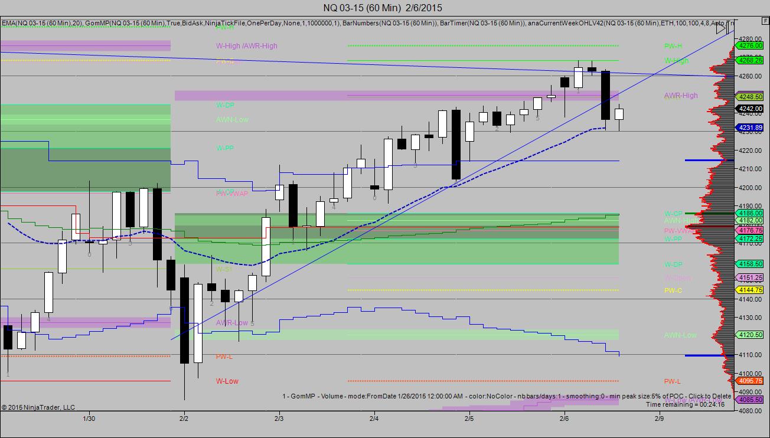Click the 'W-CP' label beside 4186.00
This screenshot has height=438, width=770.
click(x=673, y=214)
